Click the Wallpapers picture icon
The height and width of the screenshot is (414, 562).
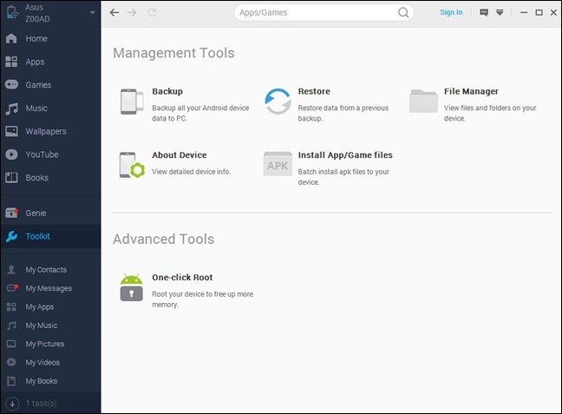click(11, 131)
